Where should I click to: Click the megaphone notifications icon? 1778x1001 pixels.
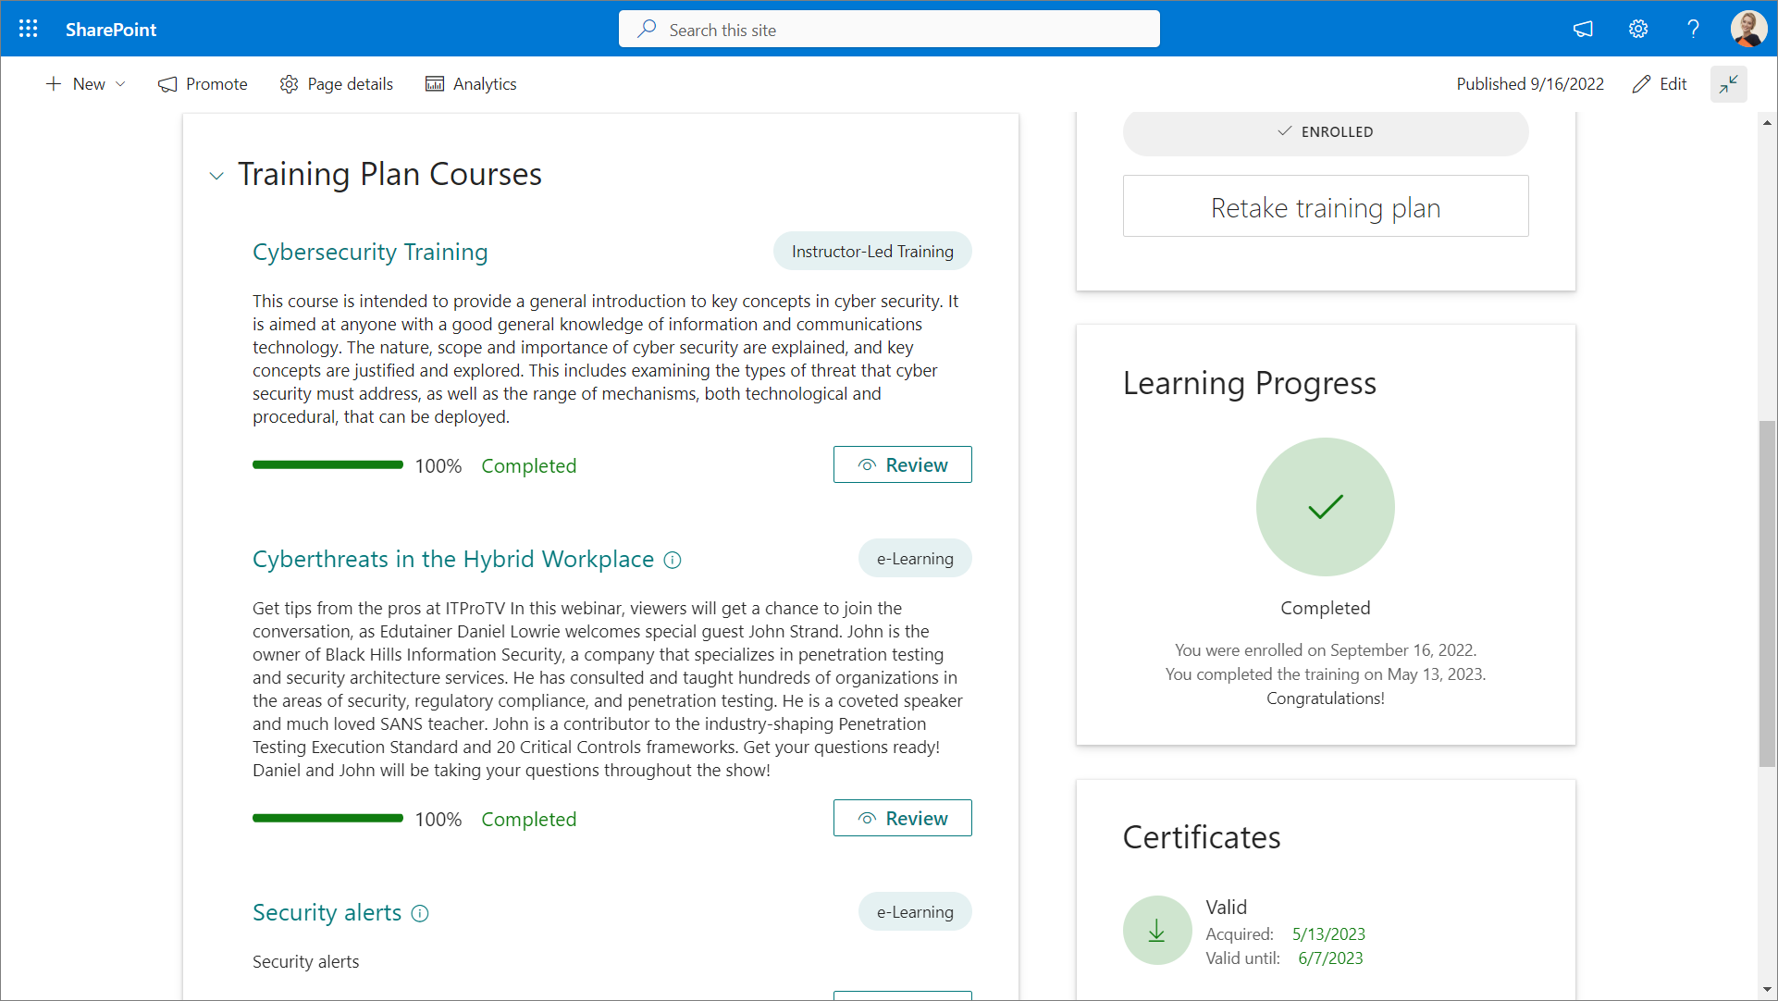point(1583,29)
